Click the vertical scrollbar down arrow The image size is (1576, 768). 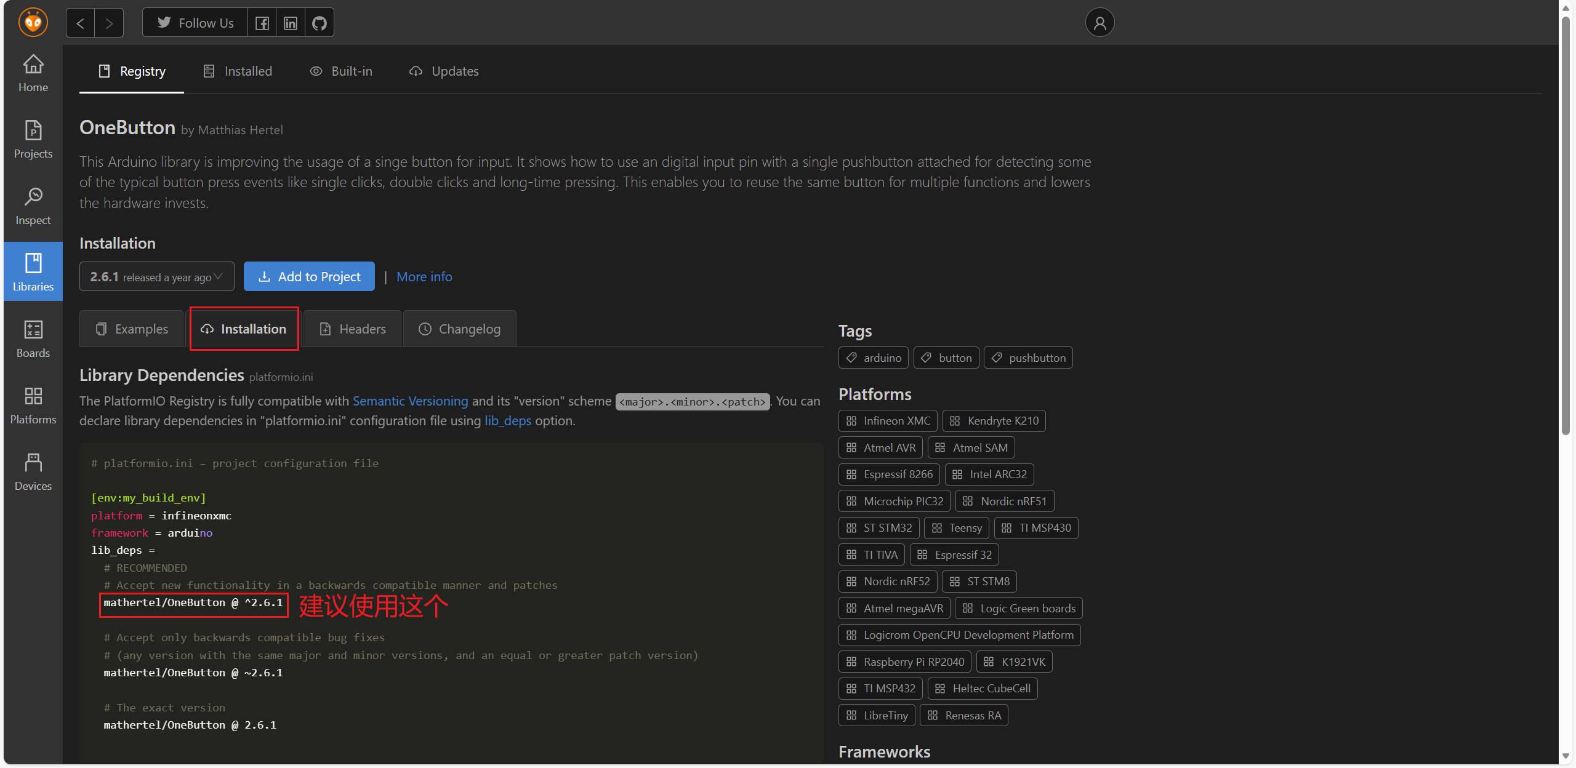[x=1566, y=756]
